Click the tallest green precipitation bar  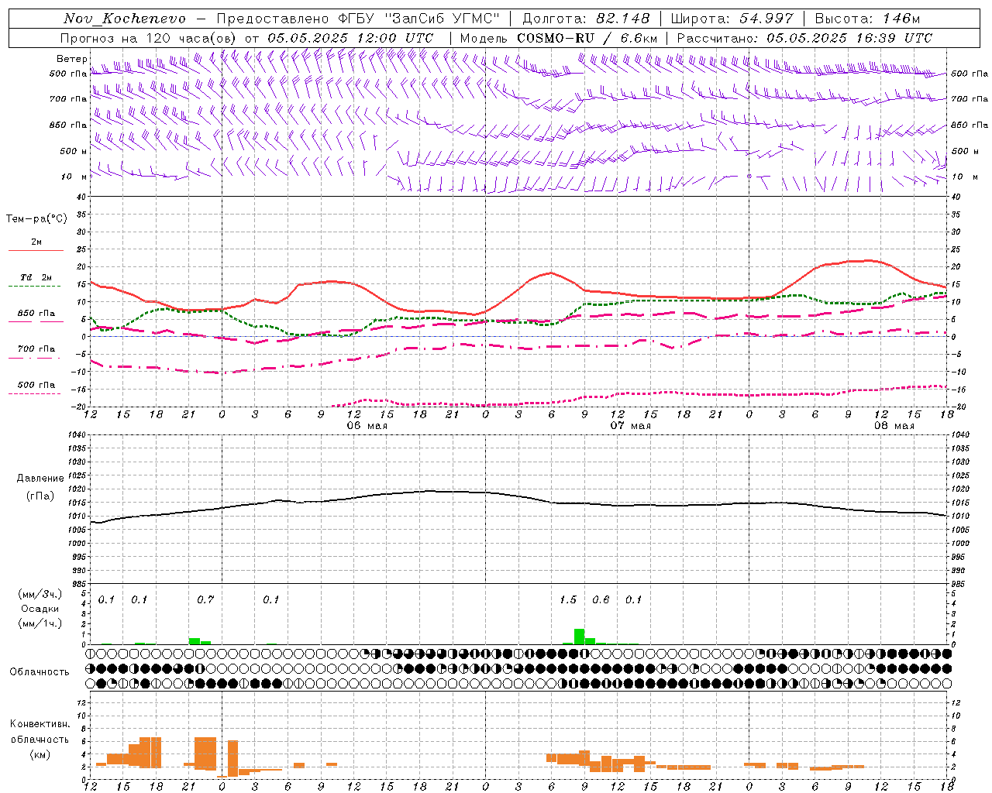(579, 637)
